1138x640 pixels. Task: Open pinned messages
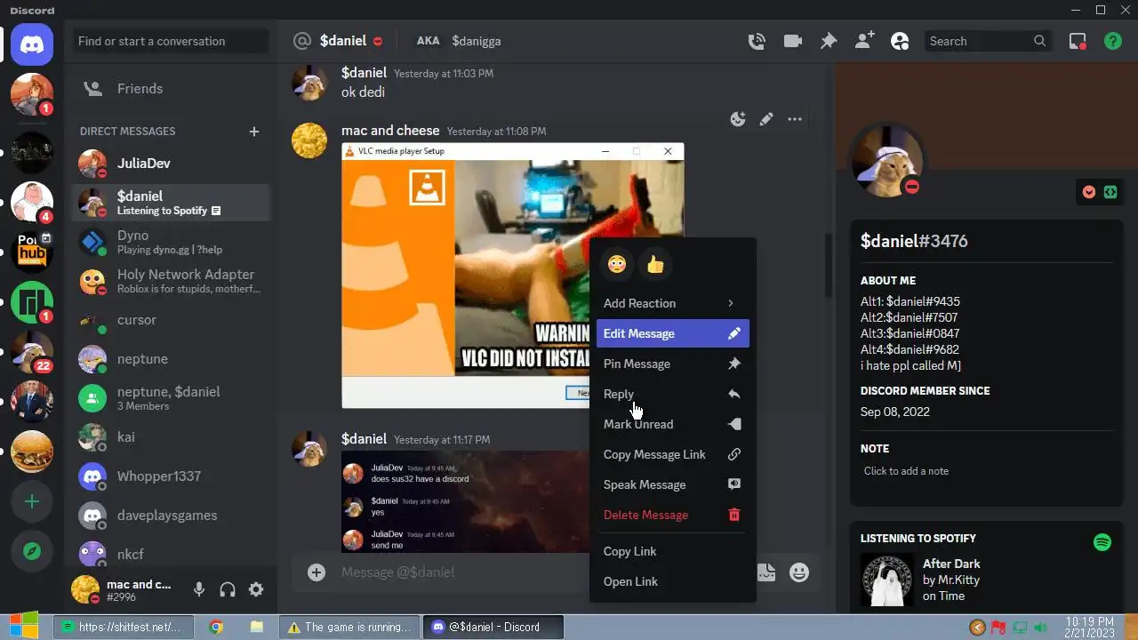[x=828, y=41]
